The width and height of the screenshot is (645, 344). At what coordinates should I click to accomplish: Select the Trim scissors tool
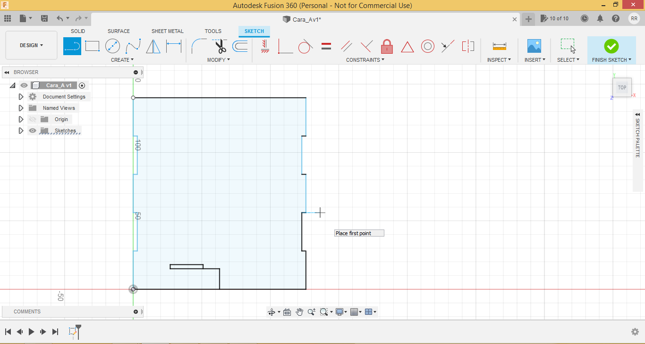[x=220, y=46]
